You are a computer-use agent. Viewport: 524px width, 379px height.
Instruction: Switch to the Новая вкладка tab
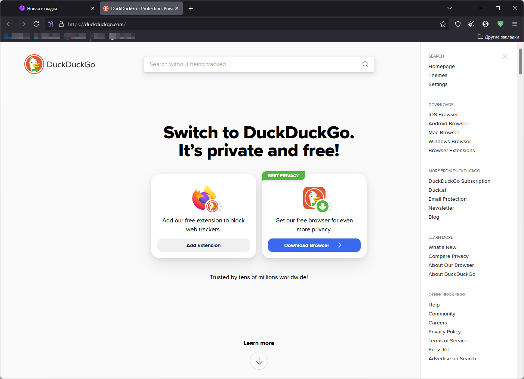[x=55, y=8]
